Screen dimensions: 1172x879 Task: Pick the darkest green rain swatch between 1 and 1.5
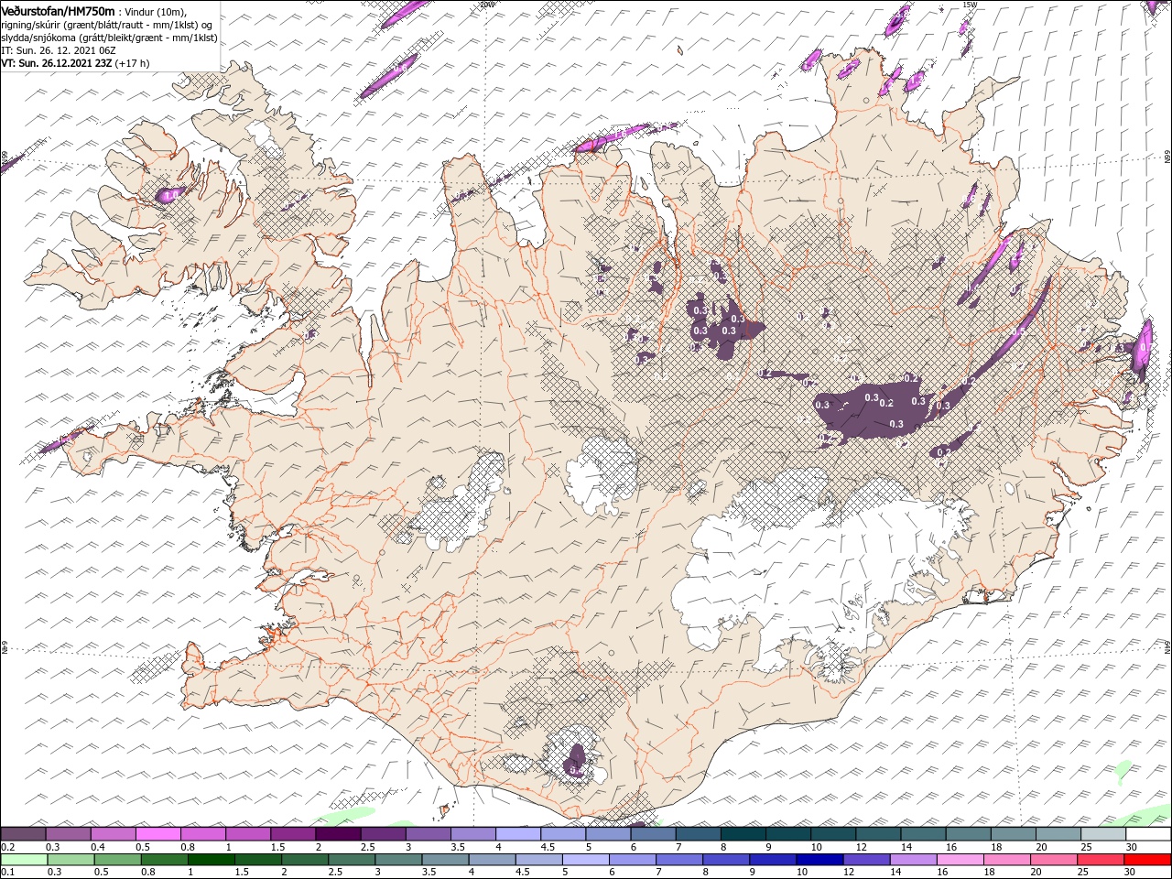tap(211, 860)
